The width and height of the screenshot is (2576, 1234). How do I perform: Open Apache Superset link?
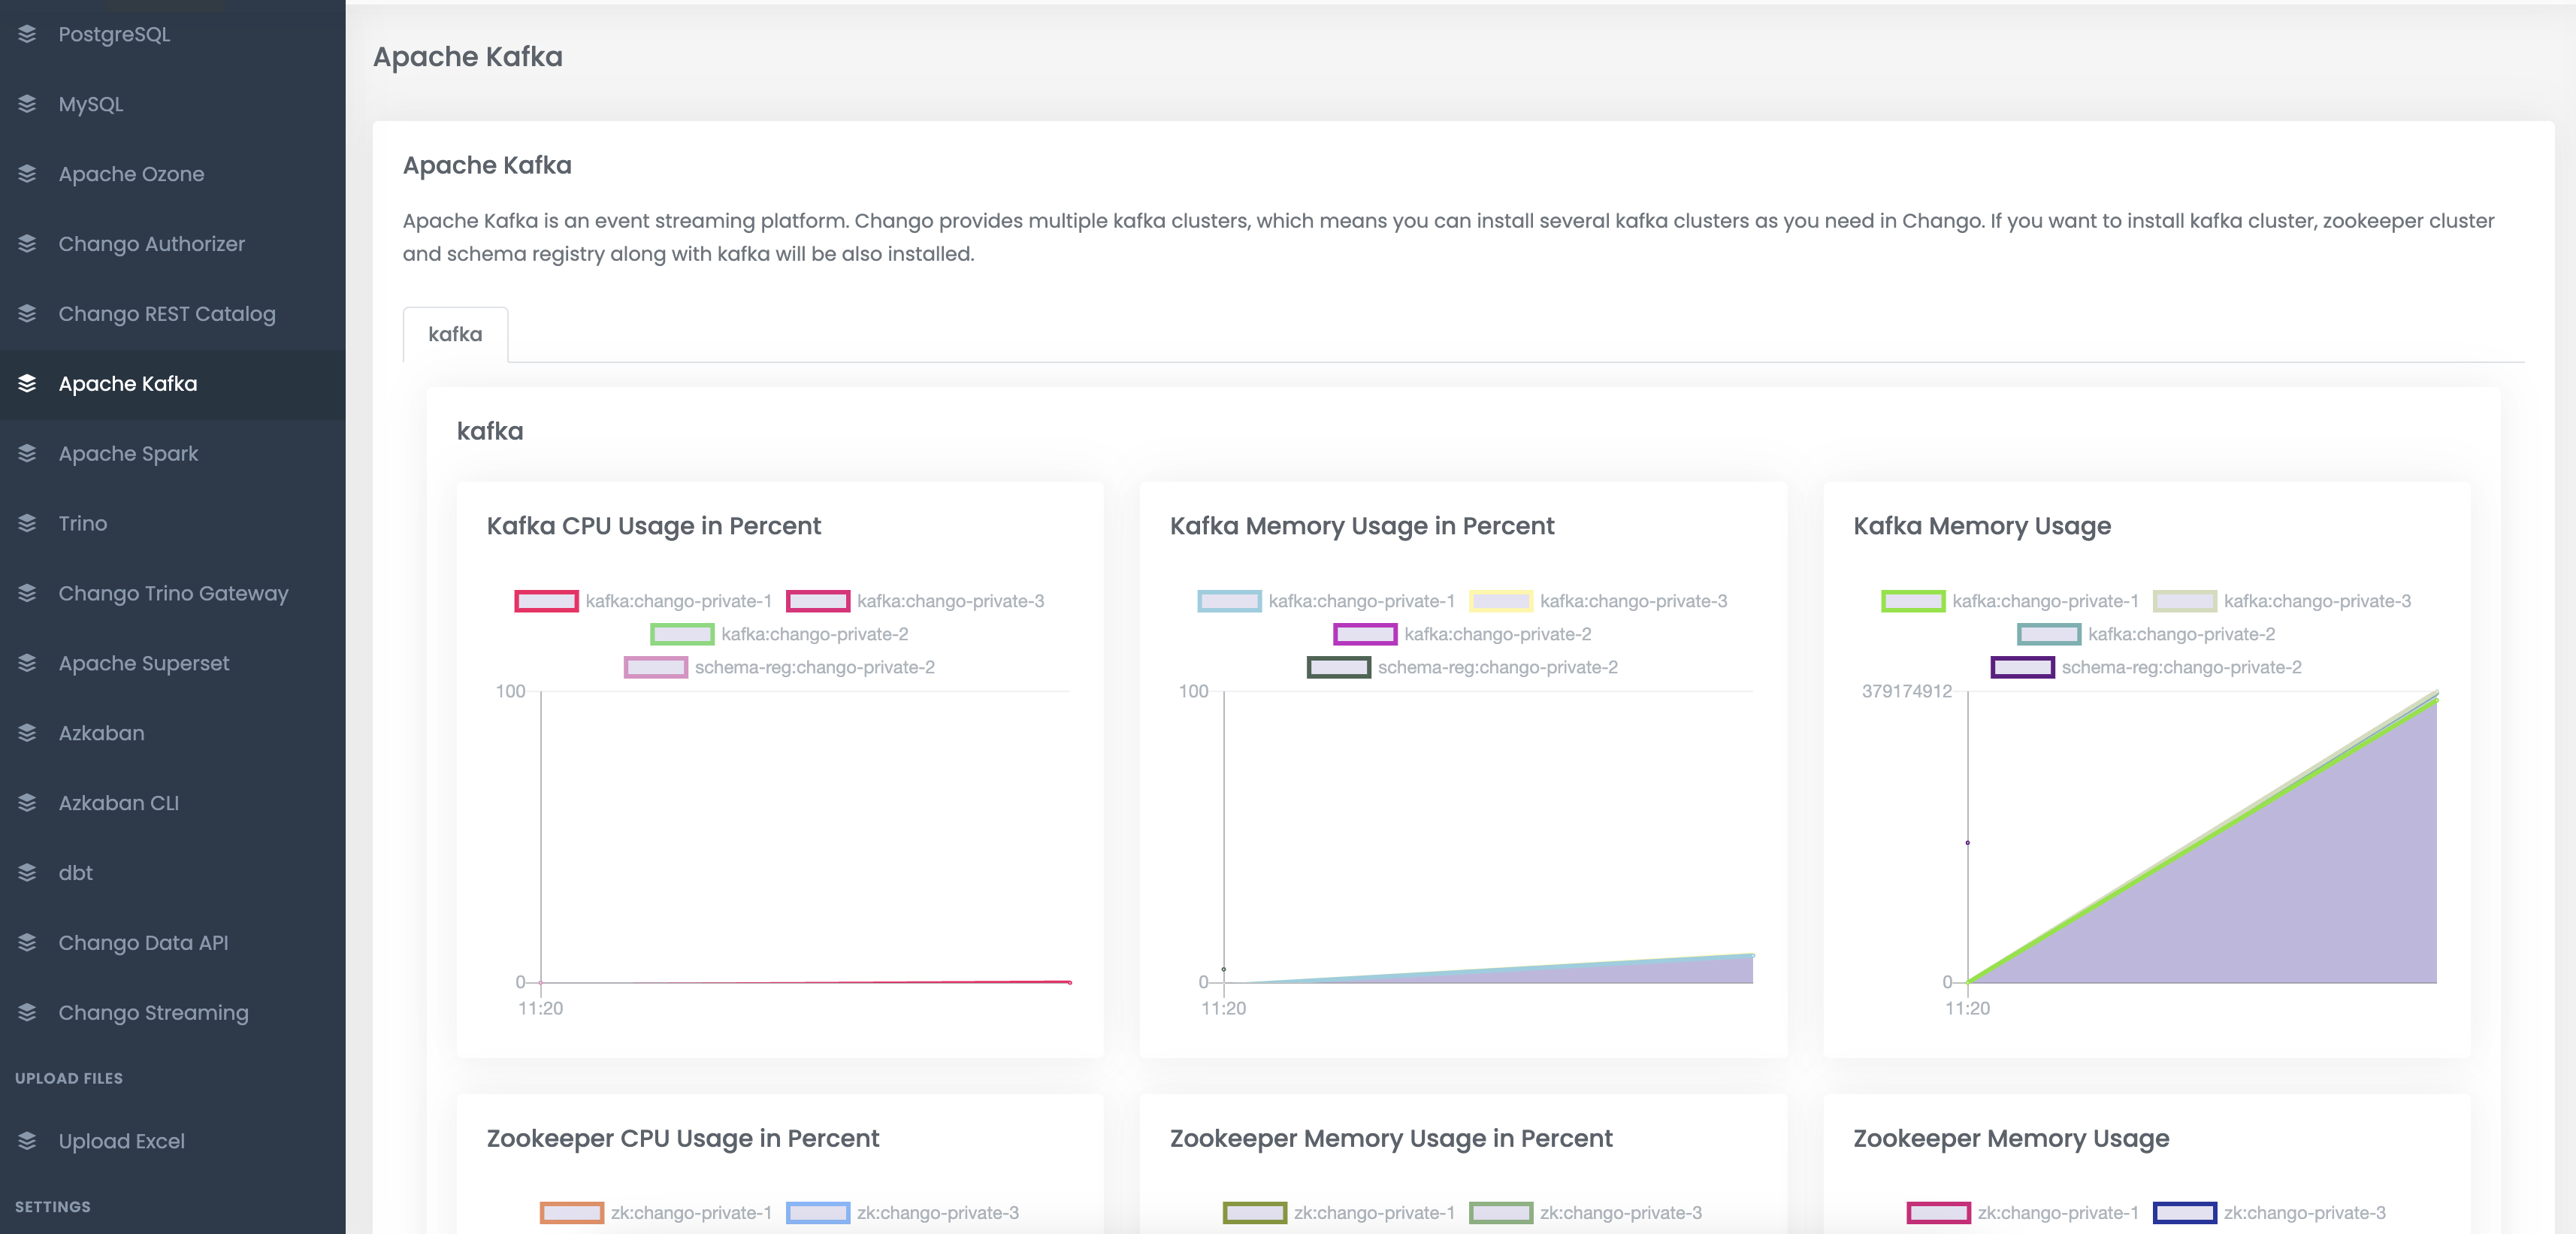172,663
